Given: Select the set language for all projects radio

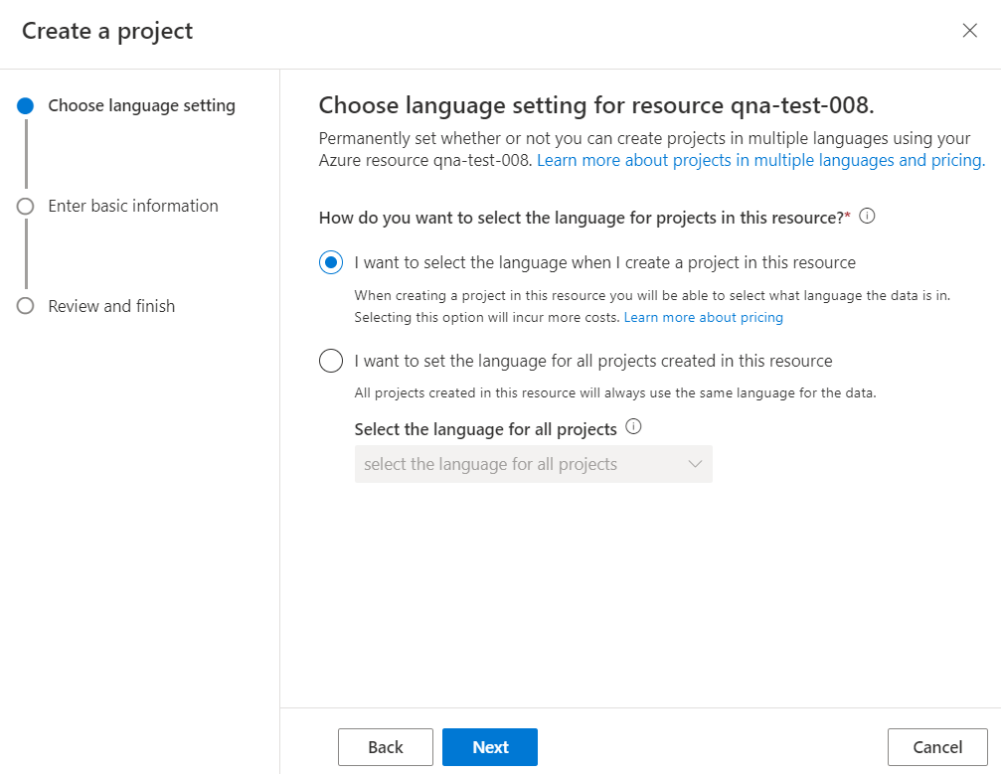Looking at the screenshot, I should 331,361.
